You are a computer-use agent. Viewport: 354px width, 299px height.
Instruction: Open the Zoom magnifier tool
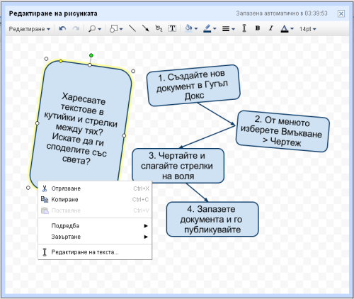(92, 29)
